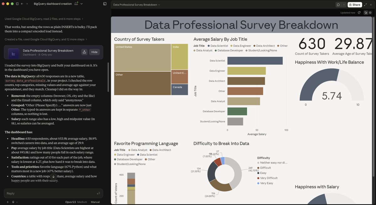Click the Share button
This screenshot has width=376, height=205.
(355, 5)
